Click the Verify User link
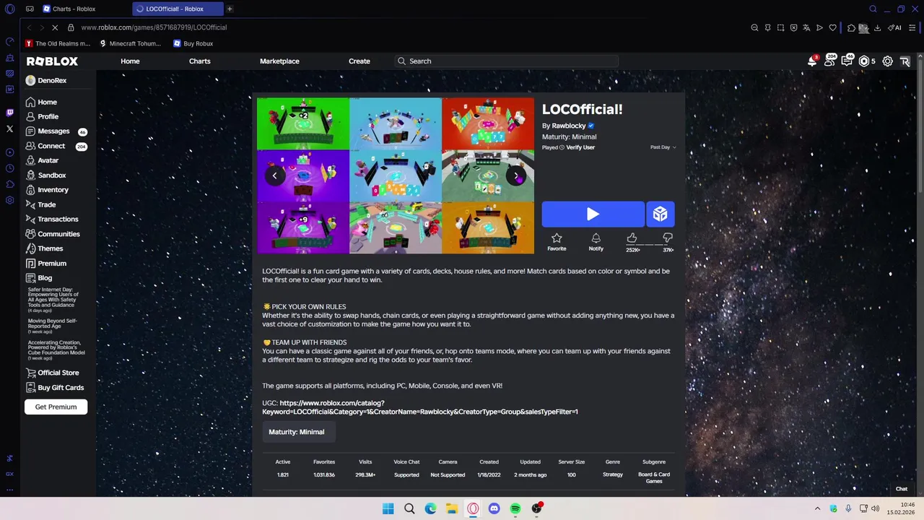The image size is (924, 520). click(x=580, y=147)
